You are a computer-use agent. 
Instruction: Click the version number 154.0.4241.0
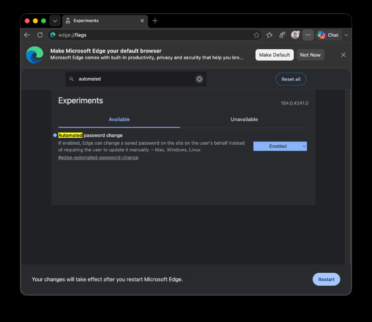(294, 103)
